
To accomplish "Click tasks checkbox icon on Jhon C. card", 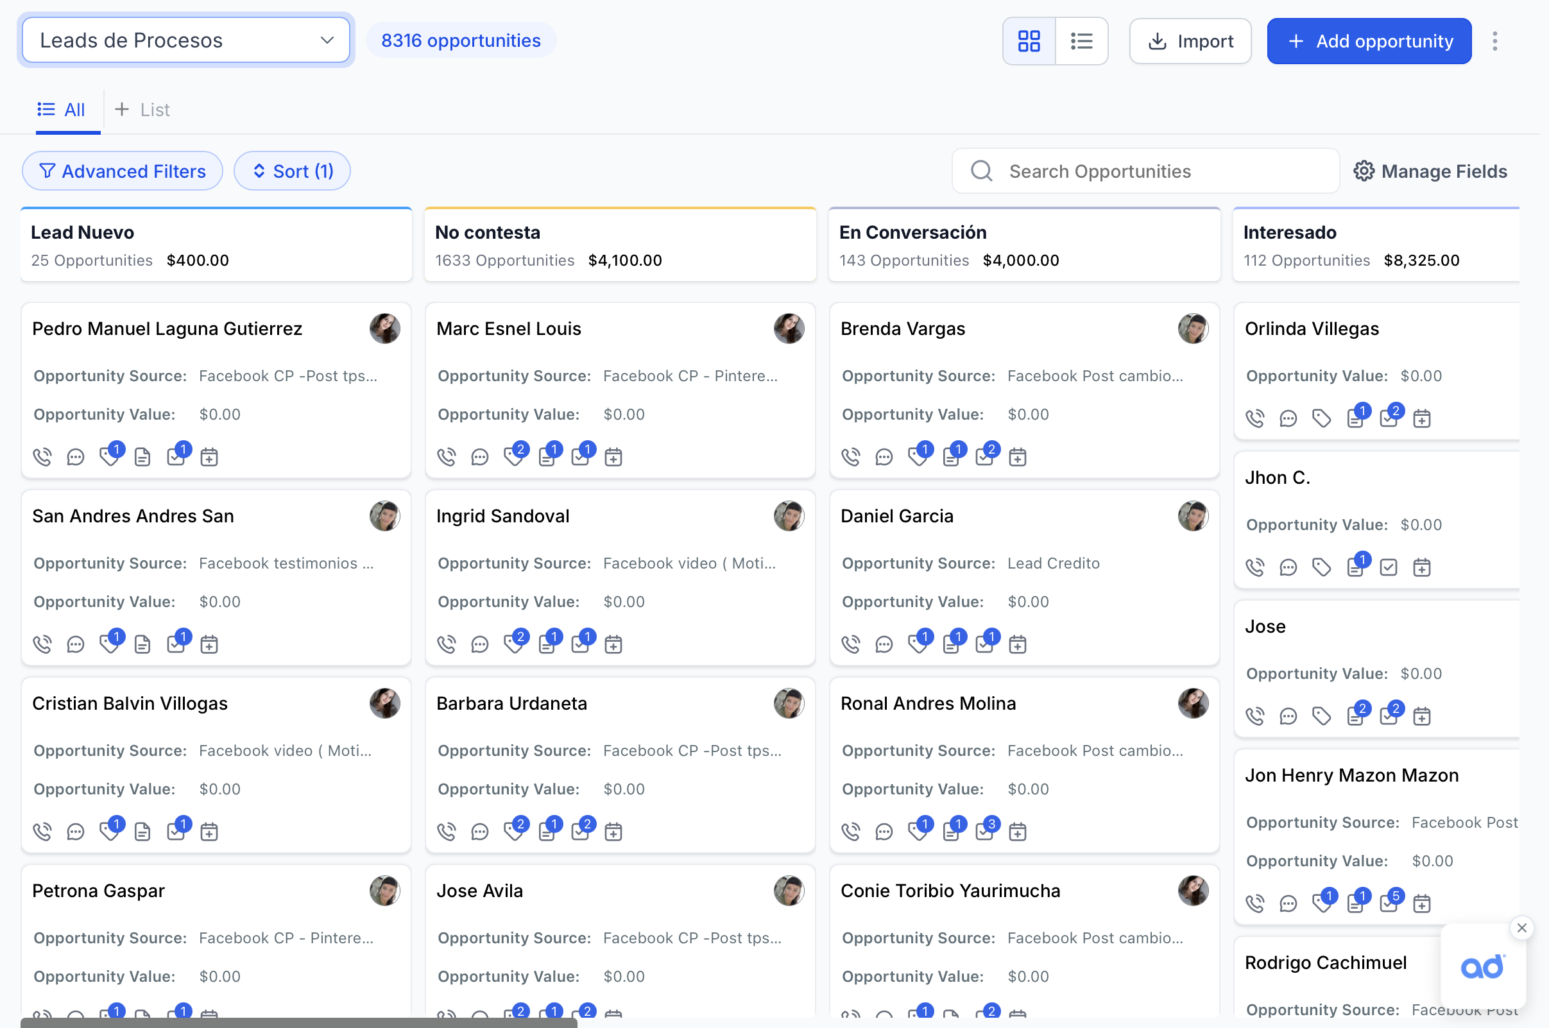I will [1389, 567].
